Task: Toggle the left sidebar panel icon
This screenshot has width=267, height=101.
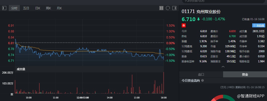Action: tap(4, 8)
